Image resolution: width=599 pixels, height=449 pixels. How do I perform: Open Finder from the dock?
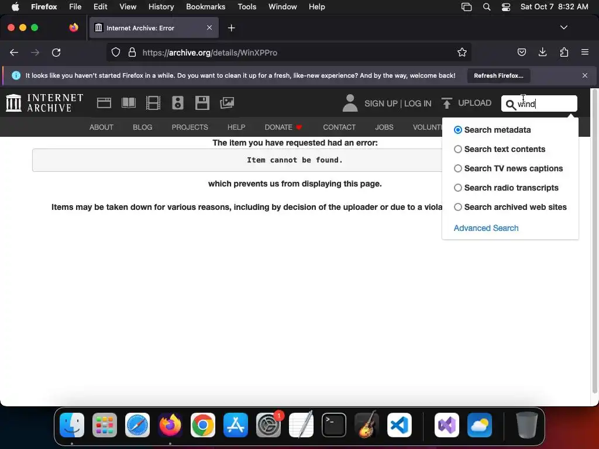click(72, 425)
